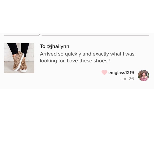Open the @jhailynn mention
The image size is (154, 154).
(58, 46)
